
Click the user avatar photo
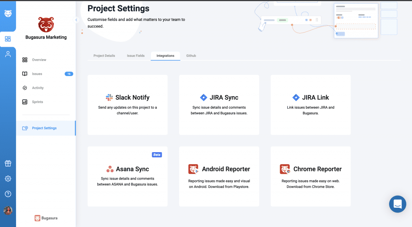coord(8,210)
